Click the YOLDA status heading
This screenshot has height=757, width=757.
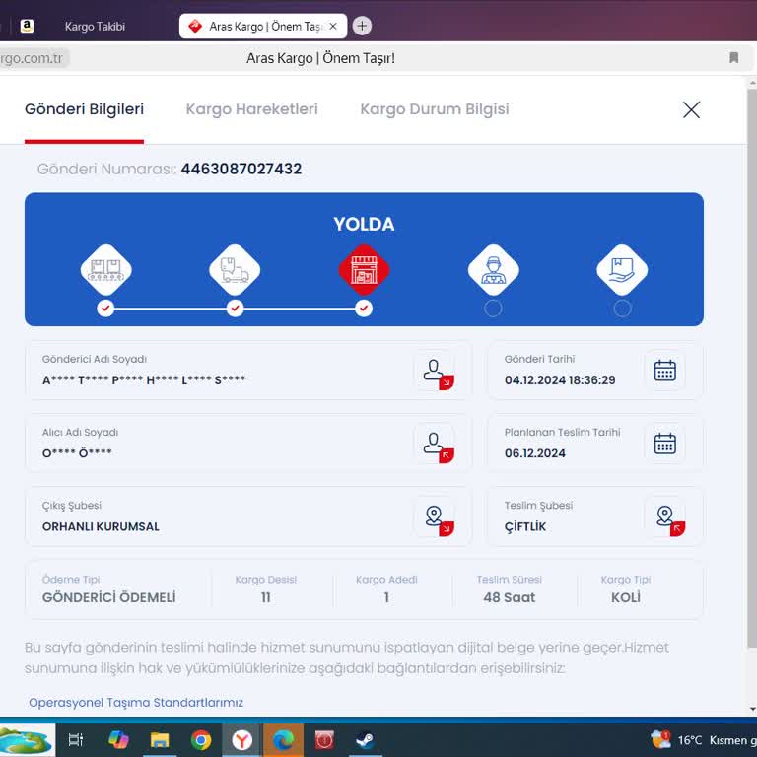[x=364, y=224]
